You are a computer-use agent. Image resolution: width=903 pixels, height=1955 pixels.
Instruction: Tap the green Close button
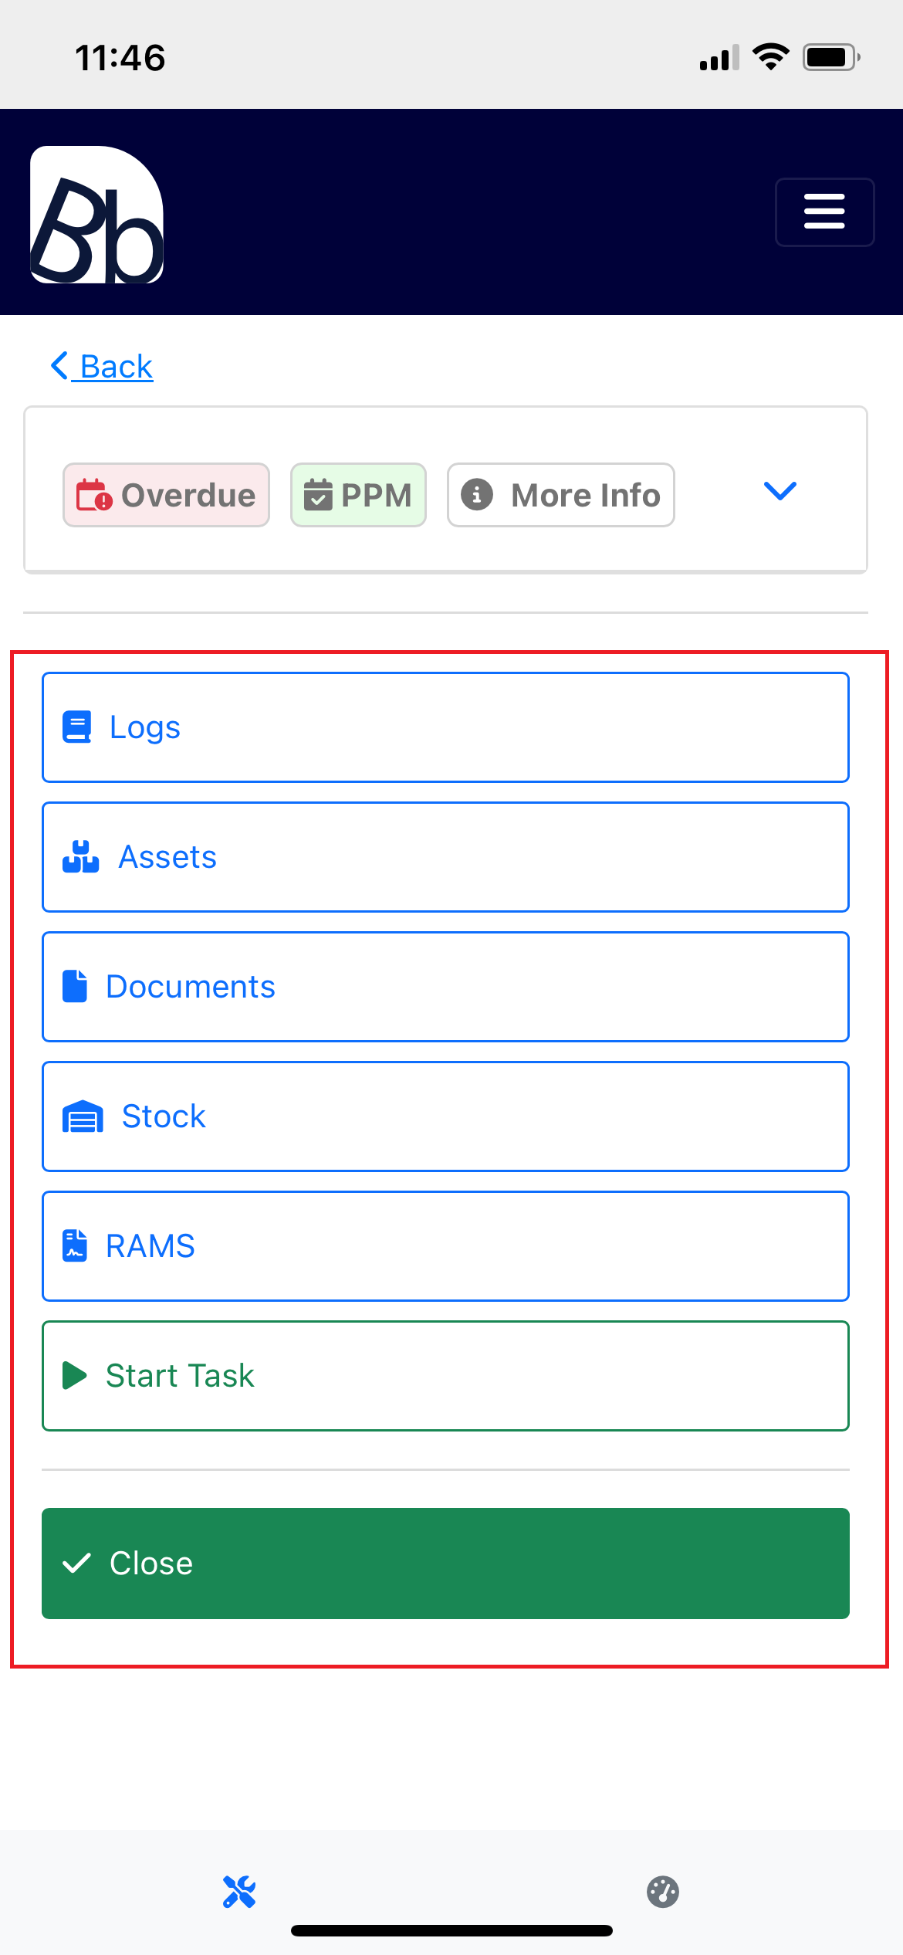[x=445, y=1564]
